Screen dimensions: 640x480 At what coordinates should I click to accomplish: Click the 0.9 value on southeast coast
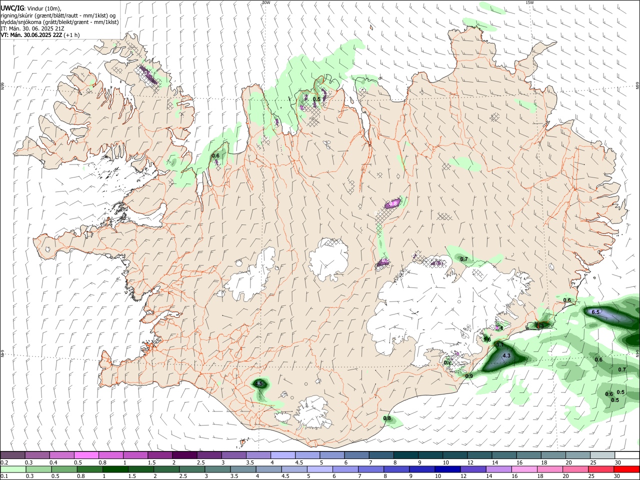[469, 376]
